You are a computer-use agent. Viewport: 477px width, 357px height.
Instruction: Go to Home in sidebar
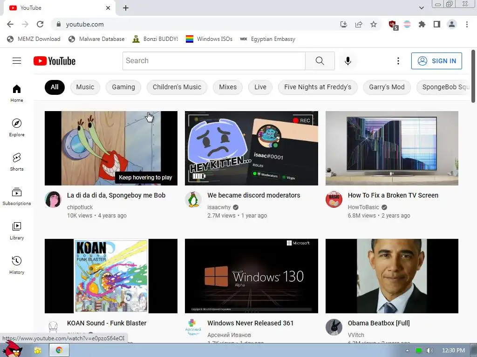(x=17, y=93)
